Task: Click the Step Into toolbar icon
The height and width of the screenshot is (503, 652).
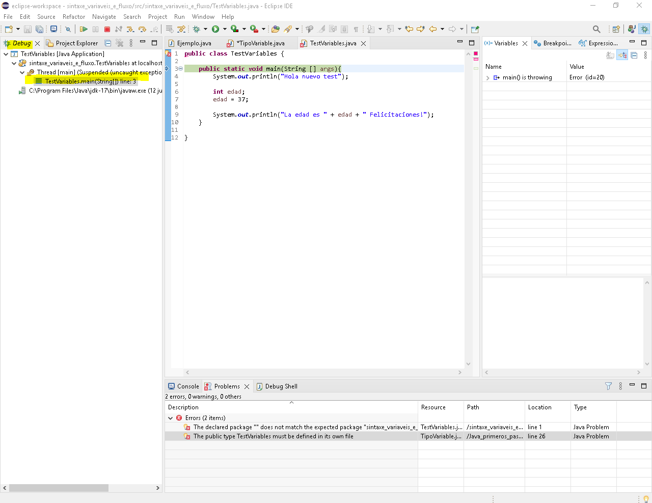Action: (130, 29)
